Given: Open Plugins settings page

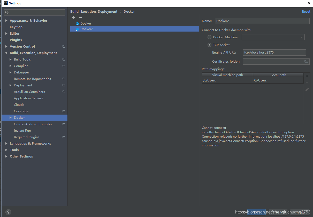Looking at the screenshot, I should coord(16,40).
